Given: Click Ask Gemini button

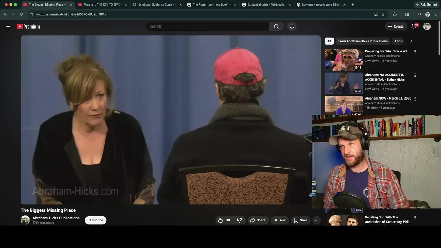Looking at the screenshot, I should pos(426,4).
